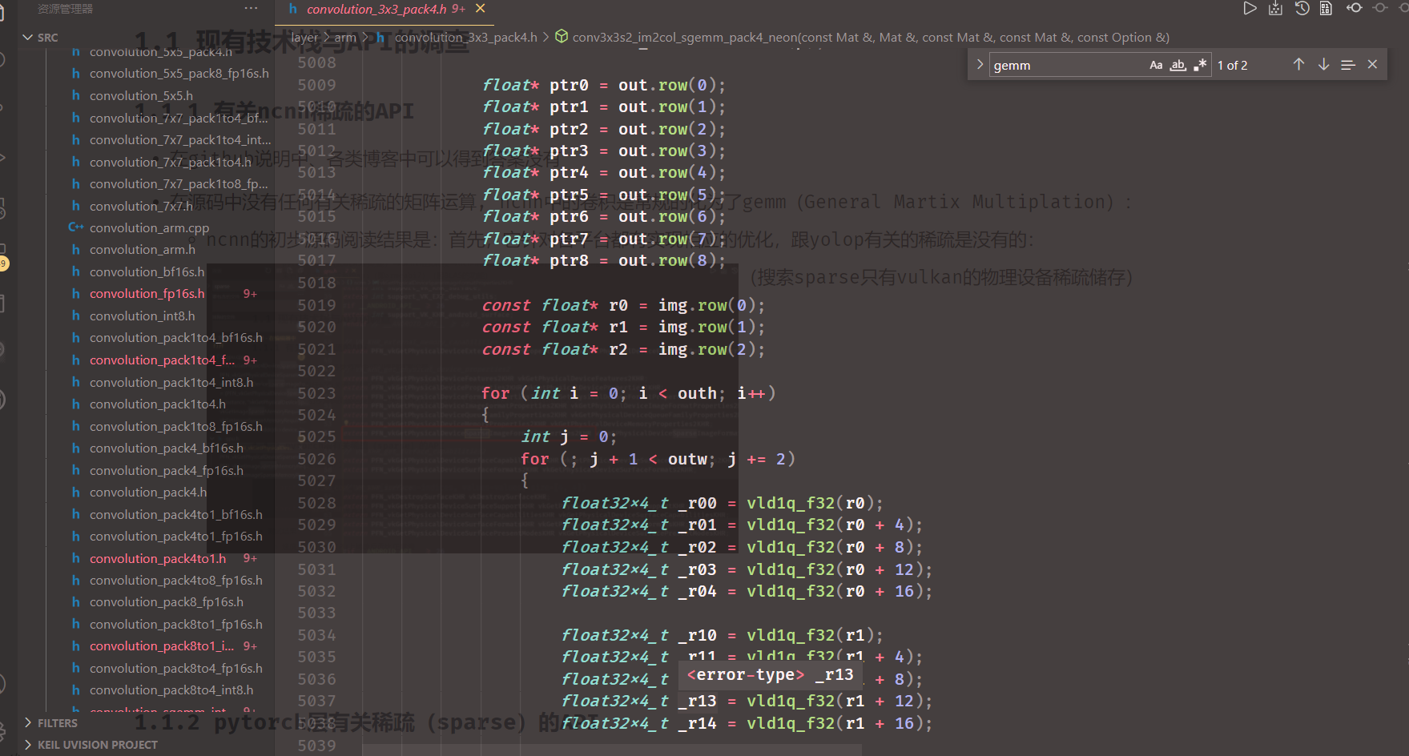Open convolution_pack8to4_int8.h file

171,690
